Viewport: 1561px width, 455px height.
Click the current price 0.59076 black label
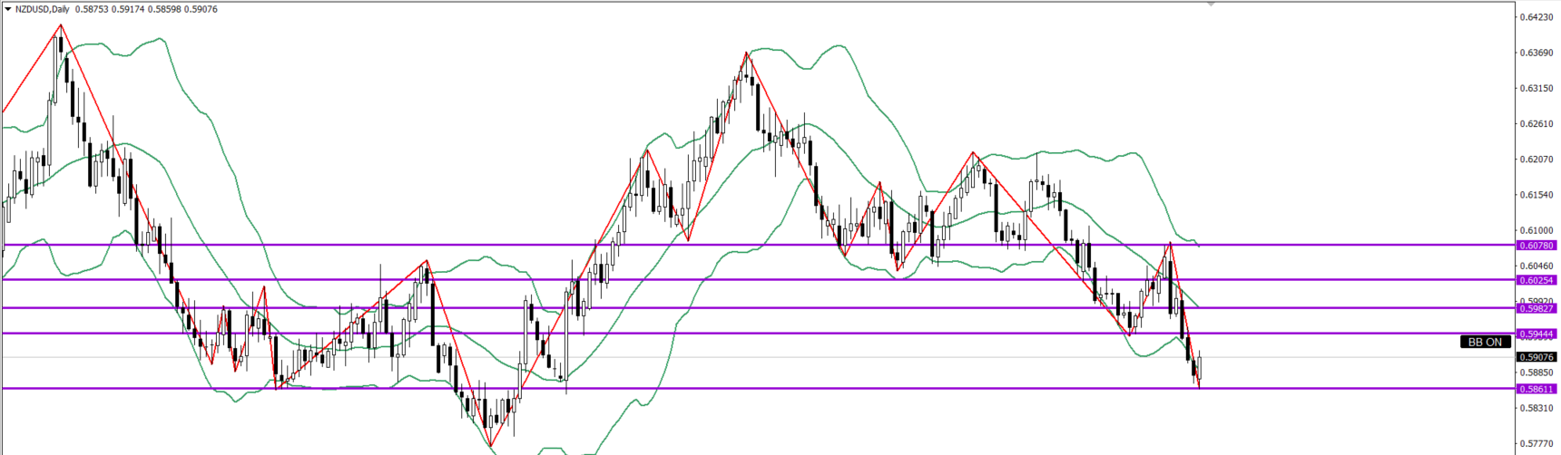tap(1536, 357)
